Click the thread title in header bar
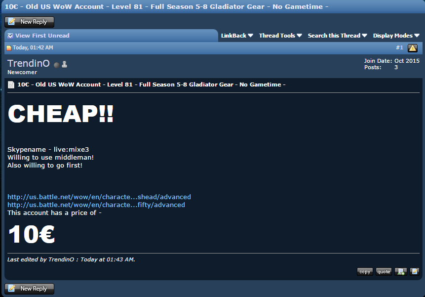425x297 pixels. point(166,6)
